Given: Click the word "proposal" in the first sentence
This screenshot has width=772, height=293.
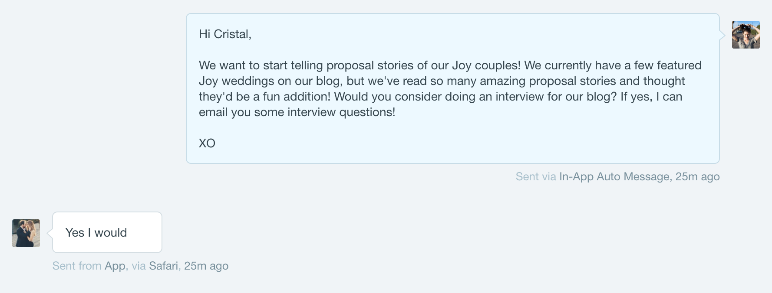Looking at the screenshot, I should coord(350,65).
